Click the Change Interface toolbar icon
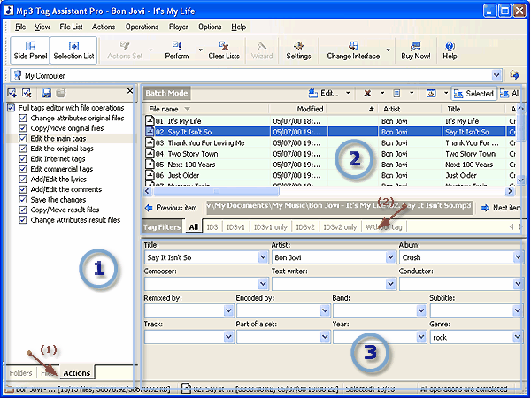The height and width of the screenshot is (398, 531). (353, 46)
